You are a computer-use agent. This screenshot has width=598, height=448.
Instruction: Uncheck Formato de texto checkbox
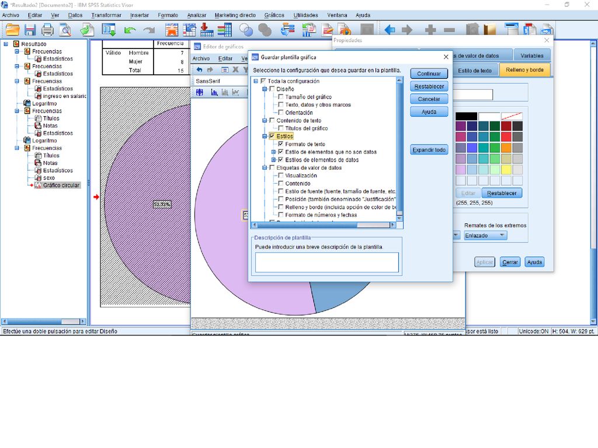pyautogui.click(x=281, y=144)
